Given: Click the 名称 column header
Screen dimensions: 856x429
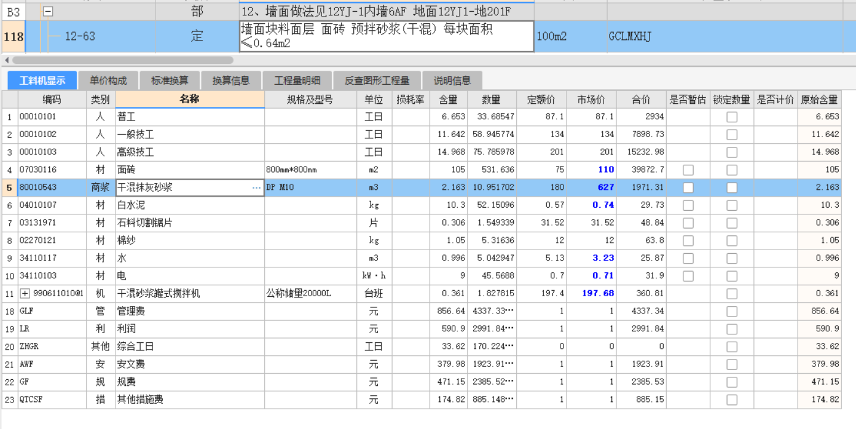Looking at the screenshot, I should point(190,100).
